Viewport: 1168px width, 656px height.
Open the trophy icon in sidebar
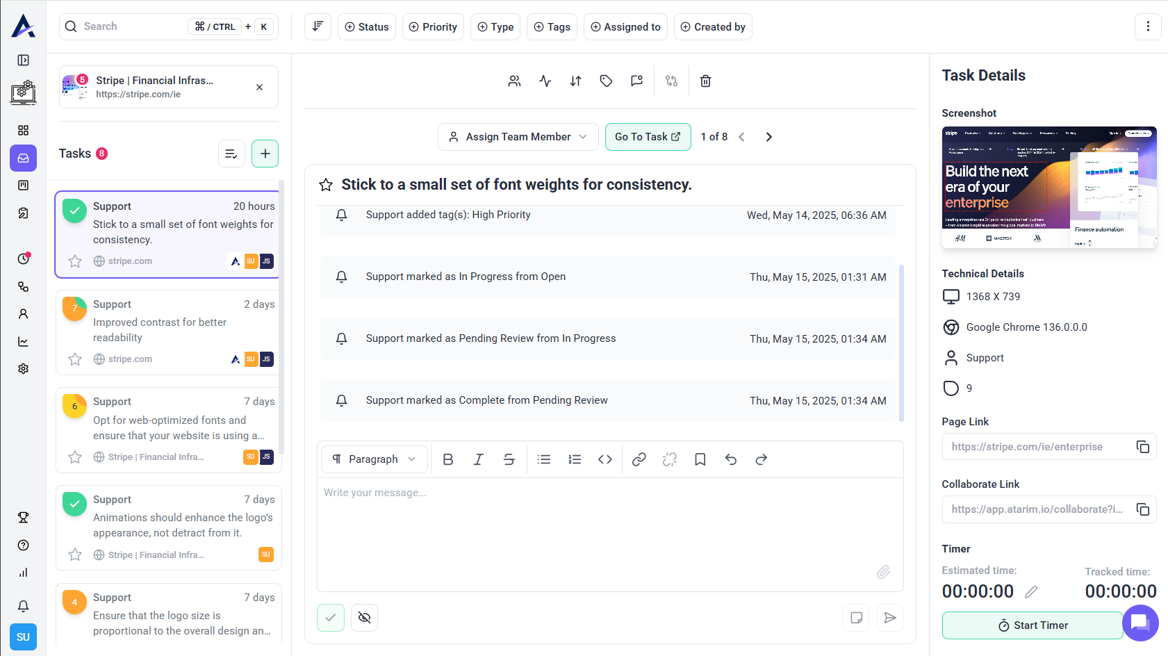click(x=23, y=518)
